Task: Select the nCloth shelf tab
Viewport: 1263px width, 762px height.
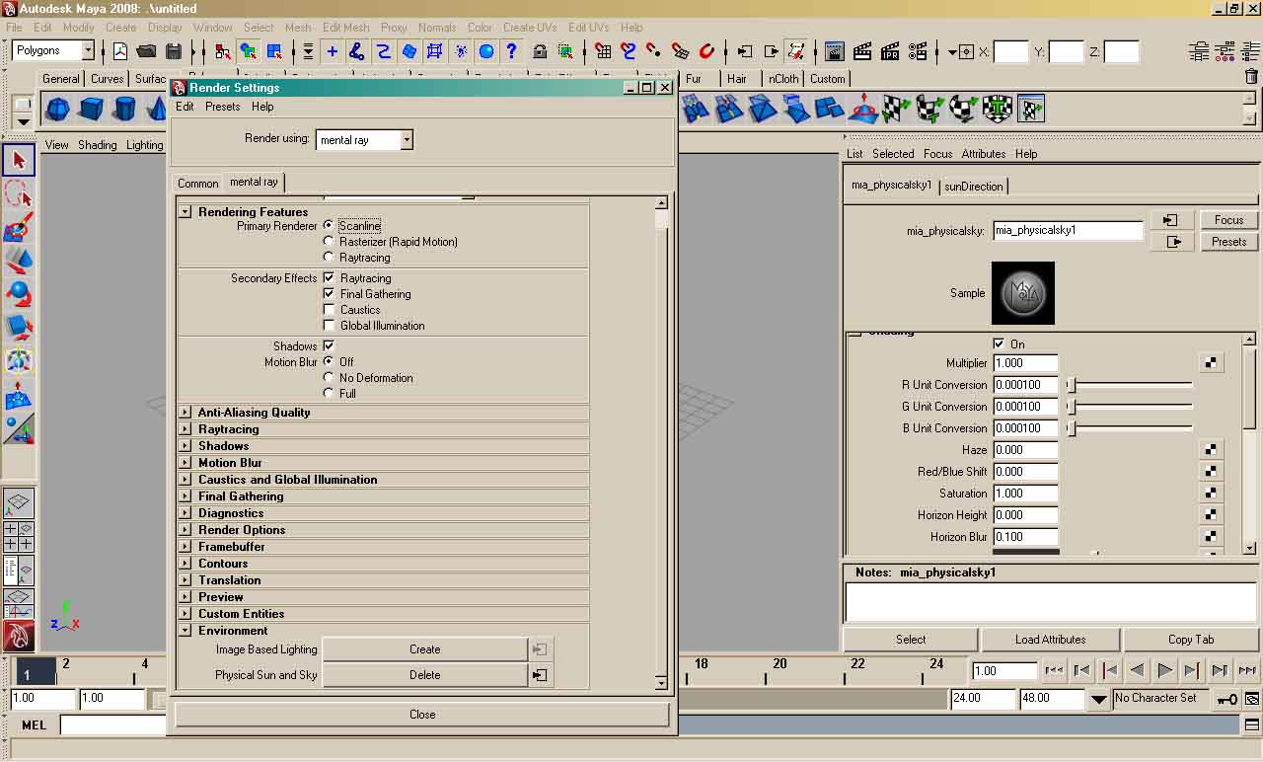Action: coord(783,79)
